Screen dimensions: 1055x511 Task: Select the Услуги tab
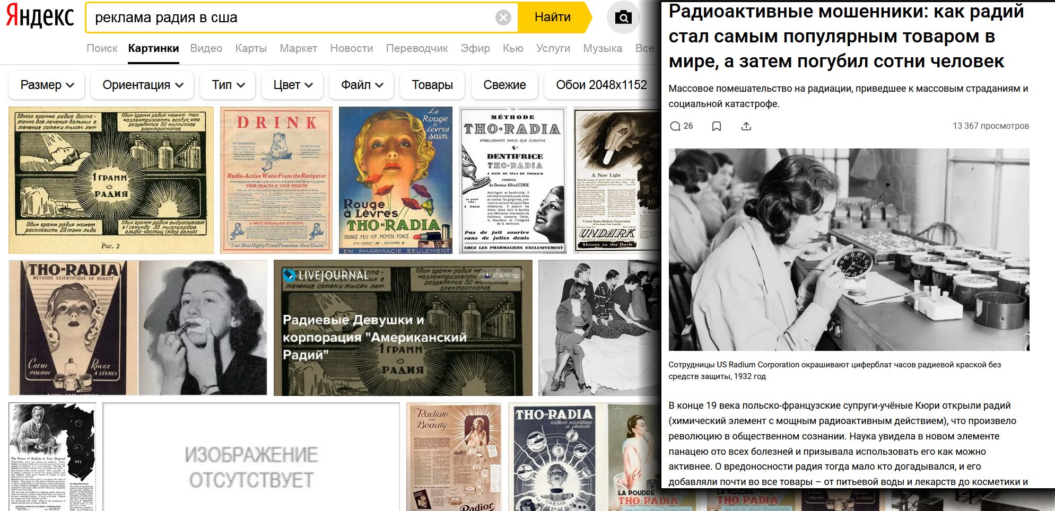(553, 48)
